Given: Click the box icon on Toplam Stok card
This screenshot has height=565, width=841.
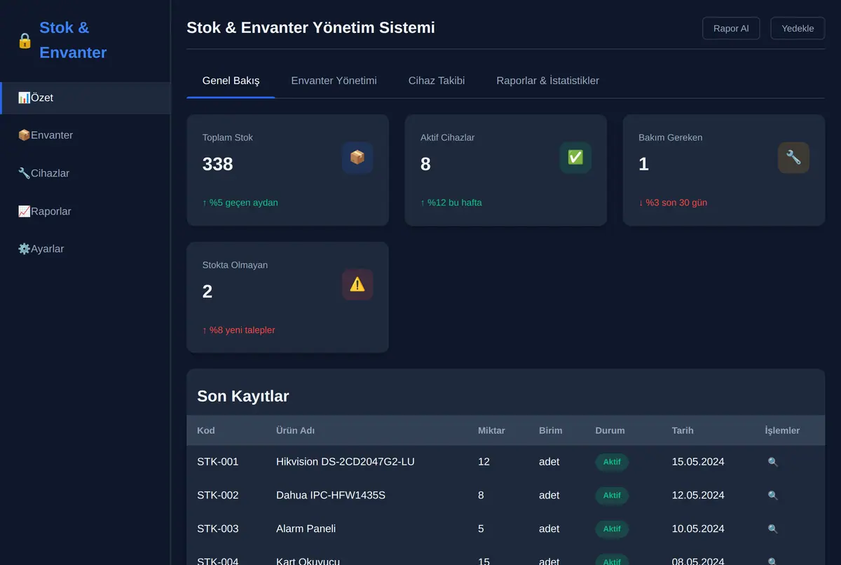Looking at the screenshot, I should 357,158.
